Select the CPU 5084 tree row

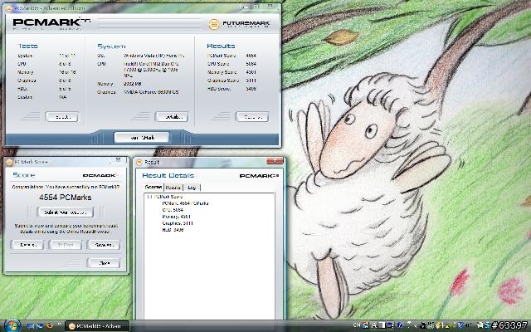tap(173, 210)
